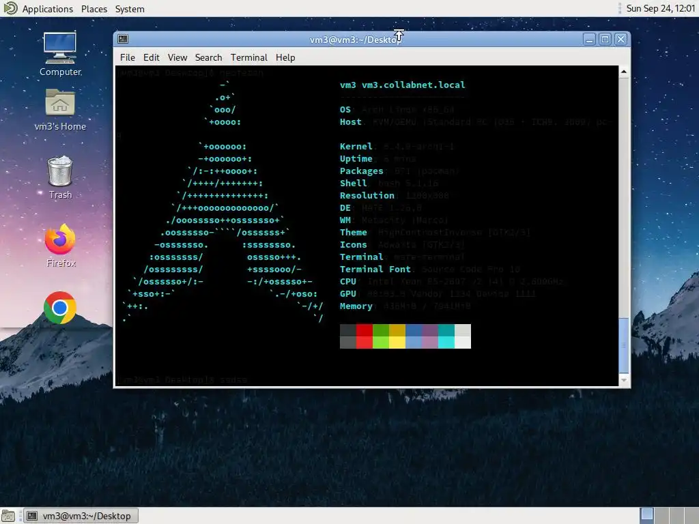
Task: Click the Uptime label in terminal output
Action: pos(356,158)
